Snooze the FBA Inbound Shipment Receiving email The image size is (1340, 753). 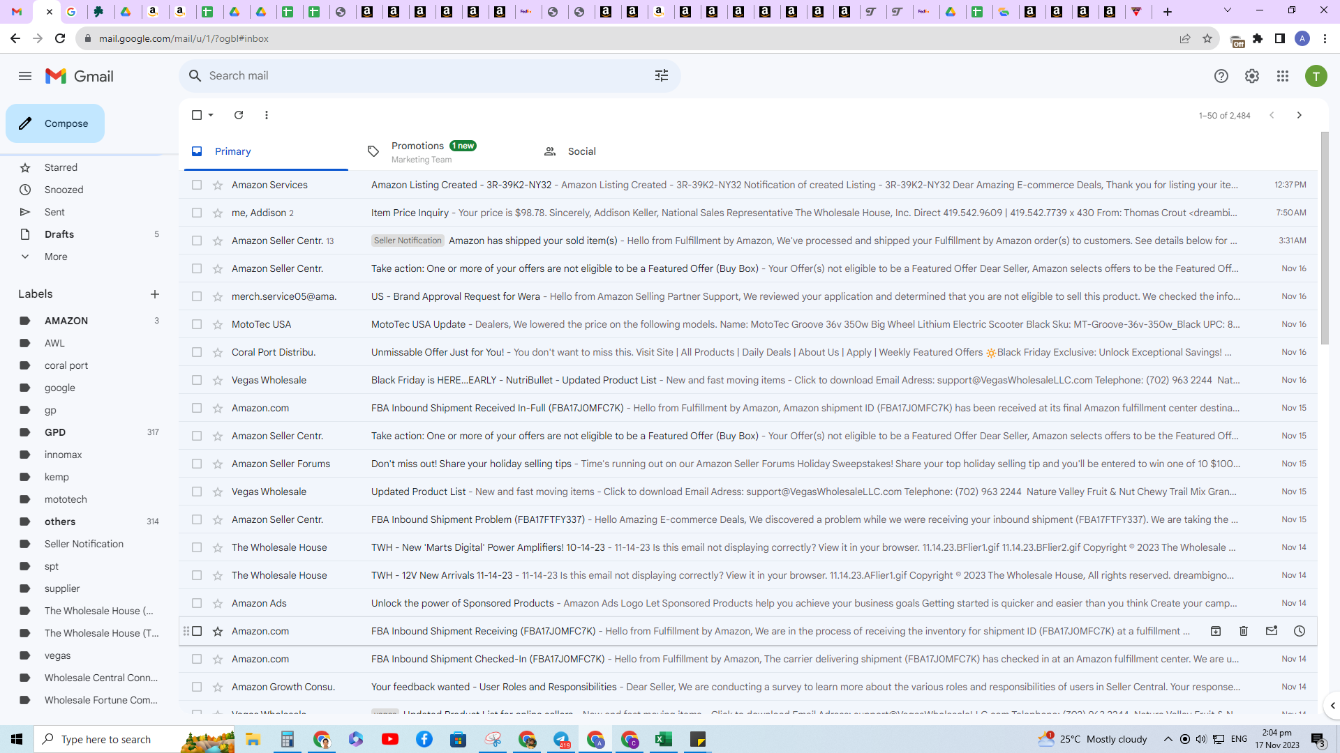click(1300, 631)
